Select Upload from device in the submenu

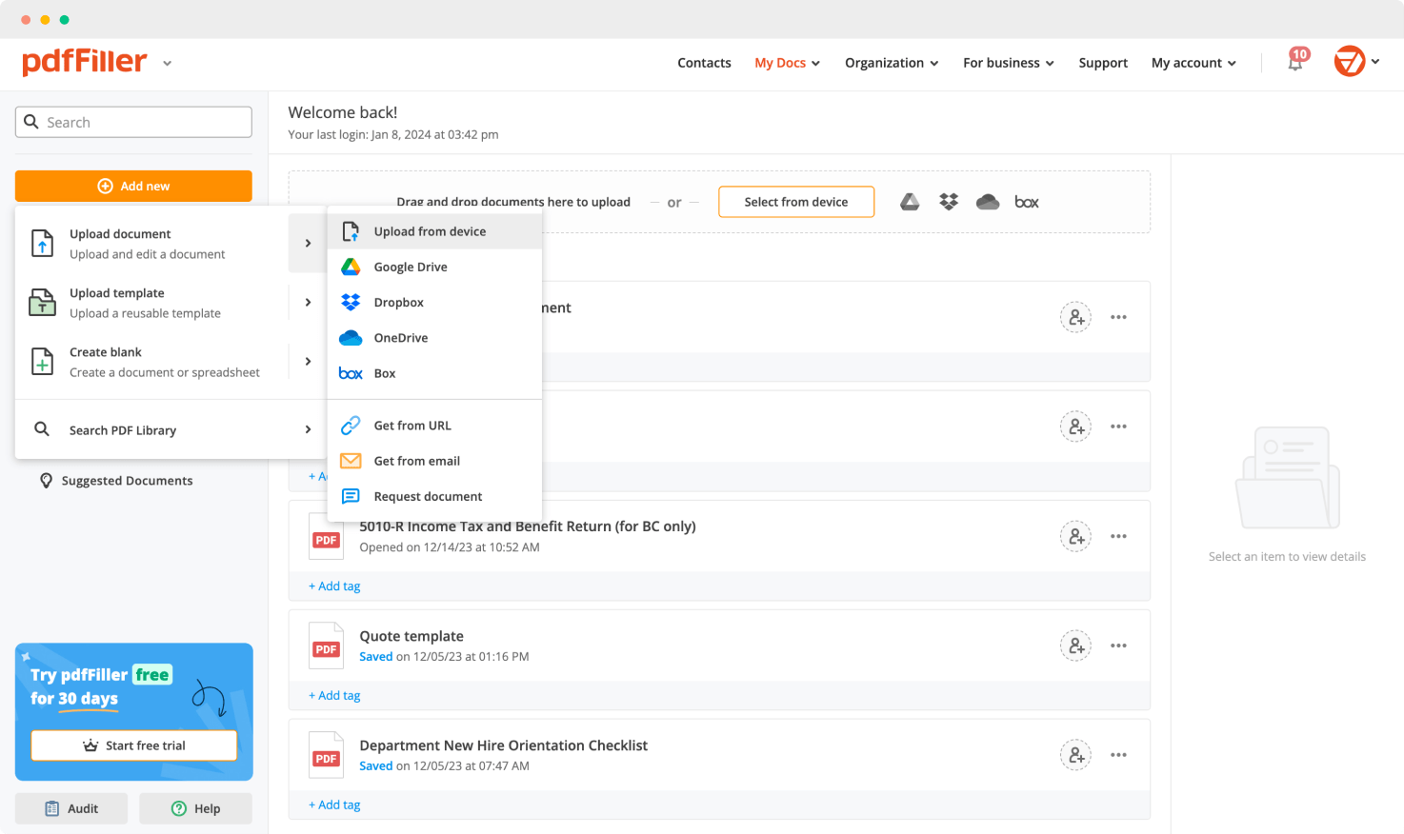click(x=430, y=230)
